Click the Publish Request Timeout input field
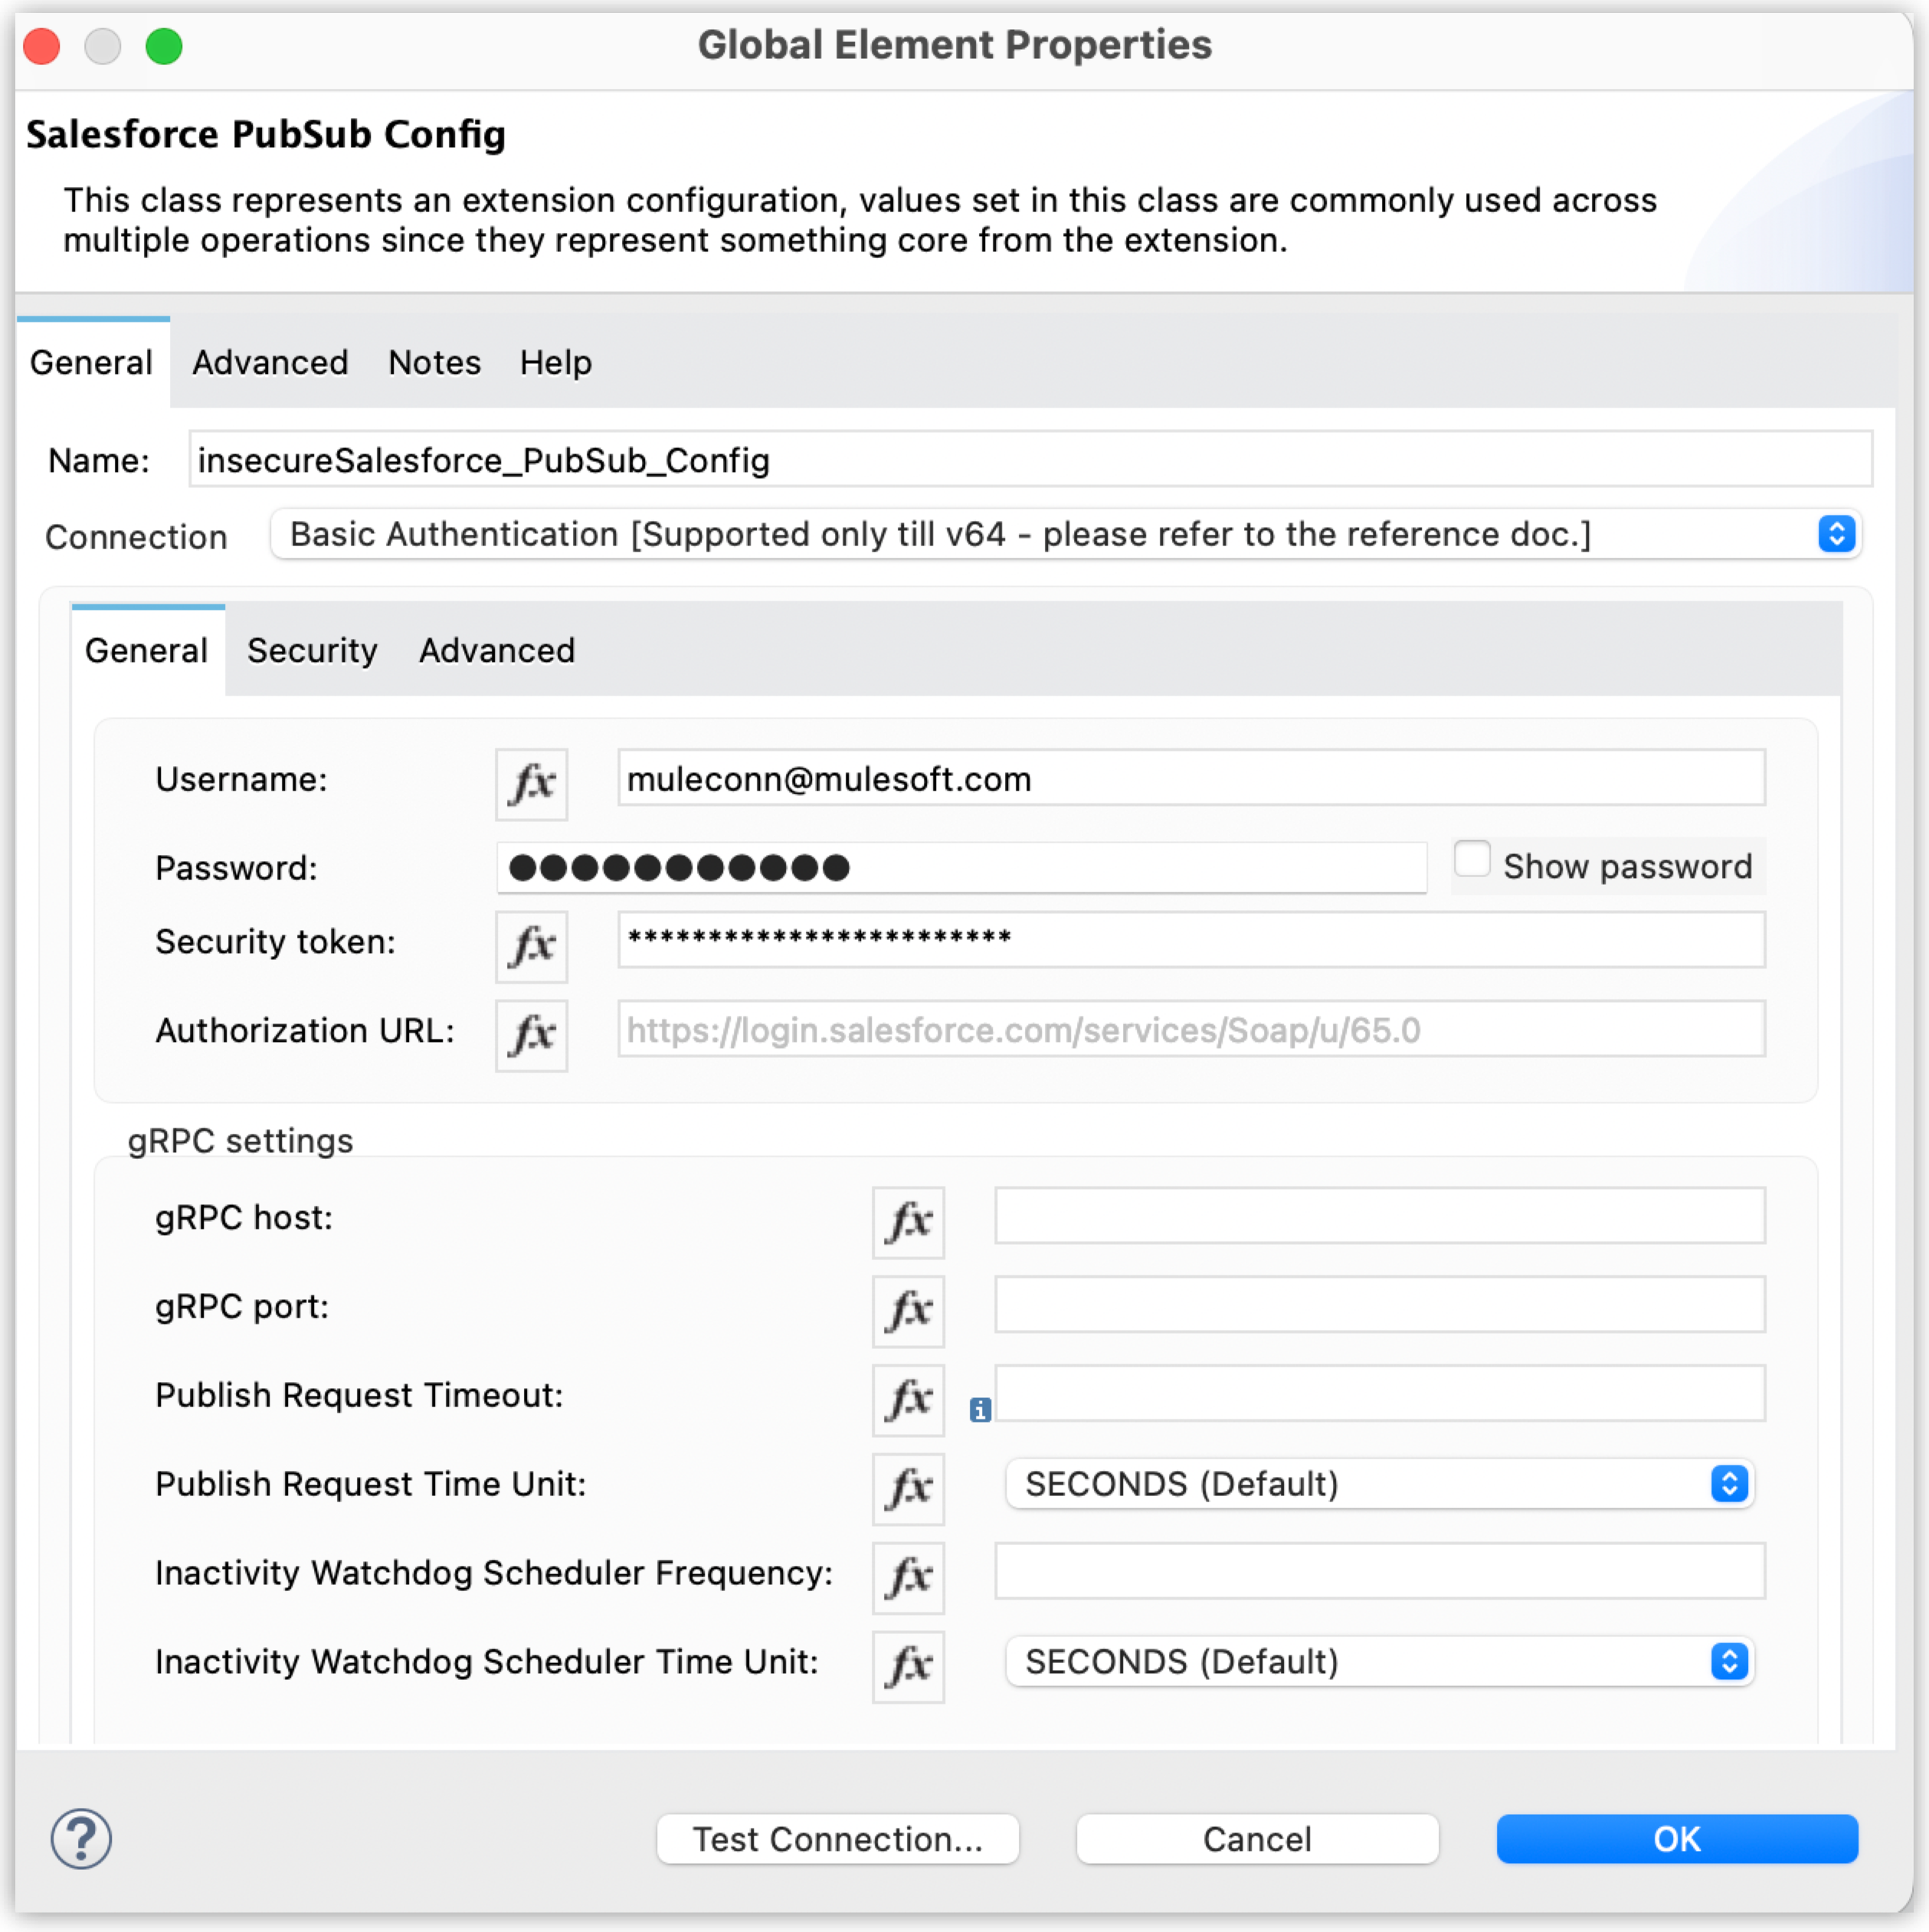The height and width of the screenshot is (1932, 1929). pyautogui.click(x=1379, y=1394)
